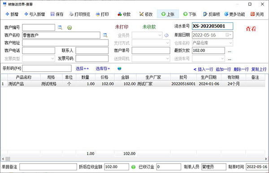Click the 未收款 status label
The image size is (269, 173).
[x=149, y=27]
